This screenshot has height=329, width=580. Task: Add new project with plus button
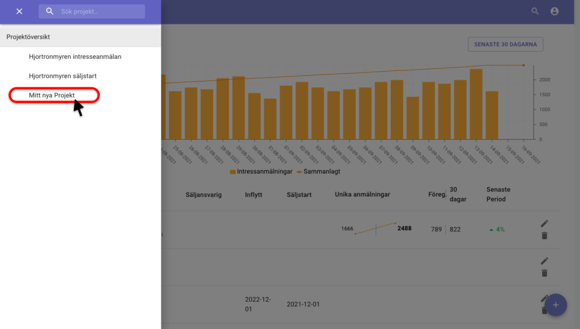click(556, 305)
